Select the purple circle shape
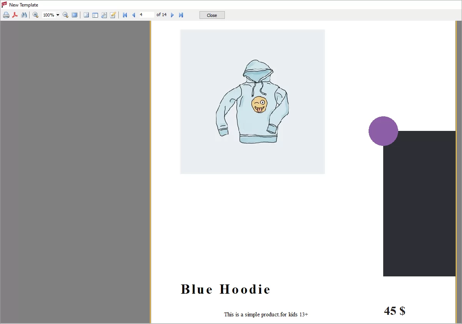Image resolution: width=462 pixels, height=324 pixels. coord(383,131)
